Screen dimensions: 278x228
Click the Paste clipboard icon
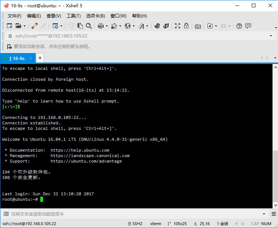tap(80, 26)
